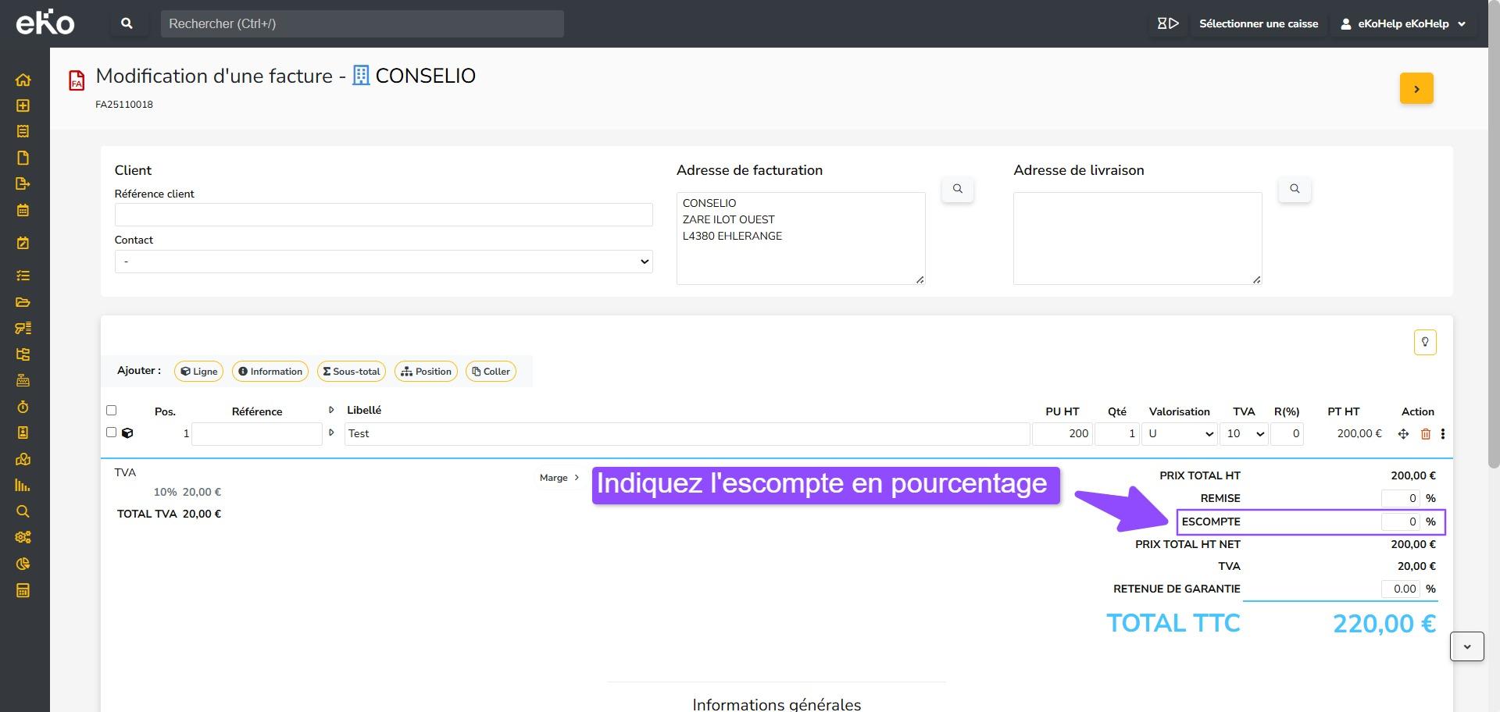Open the TVA rate dropdown

(1243, 434)
